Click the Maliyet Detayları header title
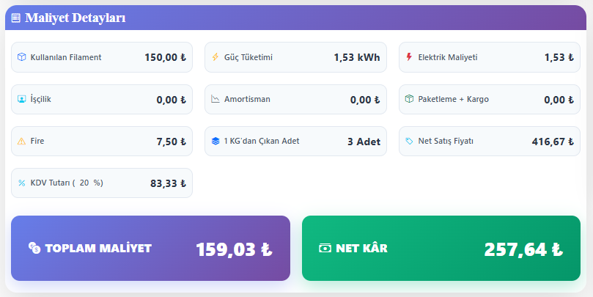Image resolution: width=593 pixels, height=297 pixels. tap(75, 18)
